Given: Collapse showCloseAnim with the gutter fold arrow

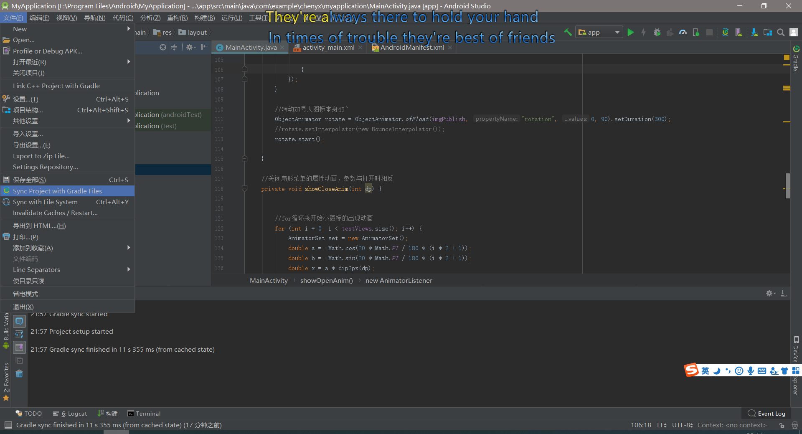Looking at the screenshot, I should pos(244,188).
